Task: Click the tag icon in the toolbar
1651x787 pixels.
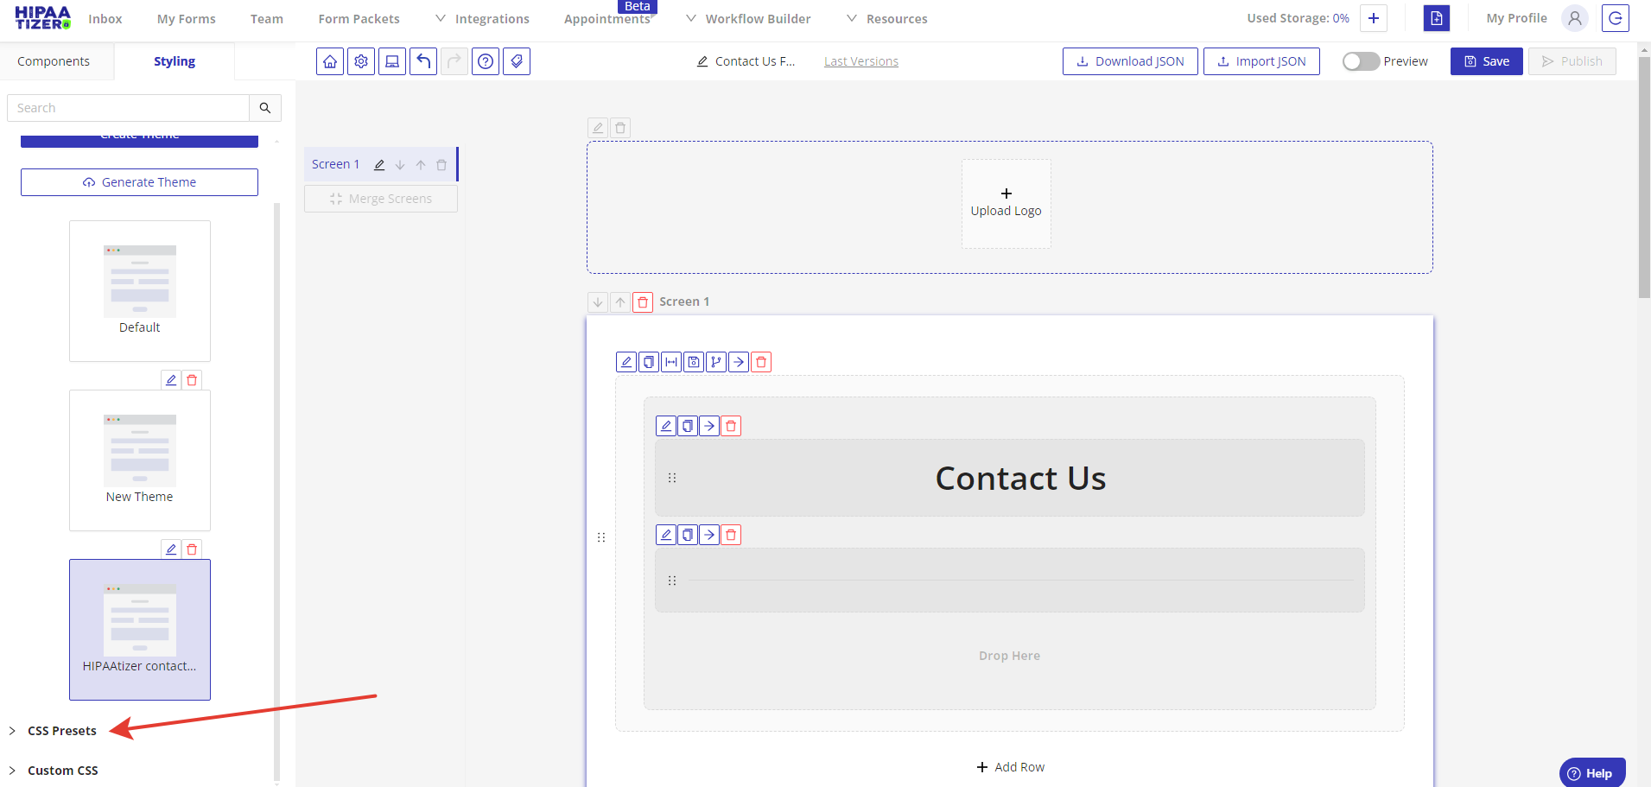Action: tap(517, 61)
